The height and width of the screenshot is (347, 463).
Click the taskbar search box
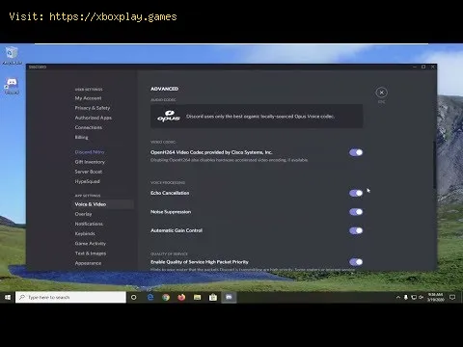pos(70,298)
